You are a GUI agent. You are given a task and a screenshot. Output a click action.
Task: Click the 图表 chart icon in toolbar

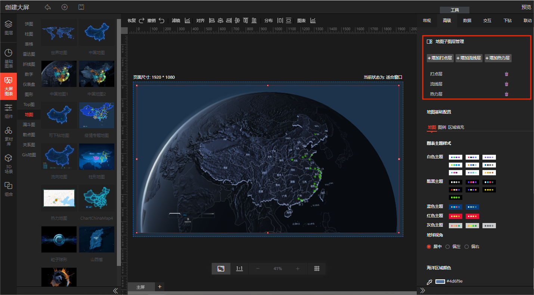pos(313,21)
